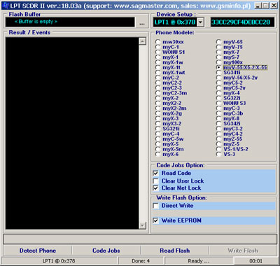
Task: Choose the myX-6 phone model
Action: click(158, 155)
